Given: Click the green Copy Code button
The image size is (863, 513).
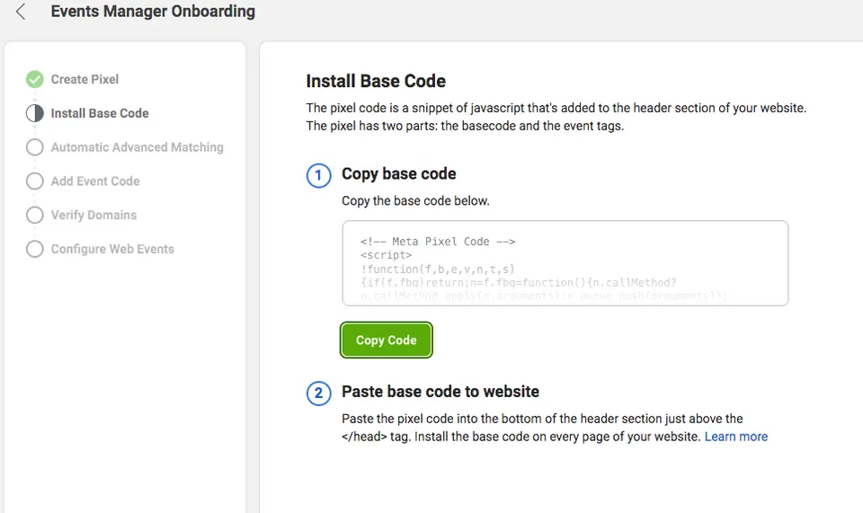Looking at the screenshot, I should pos(387,341).
